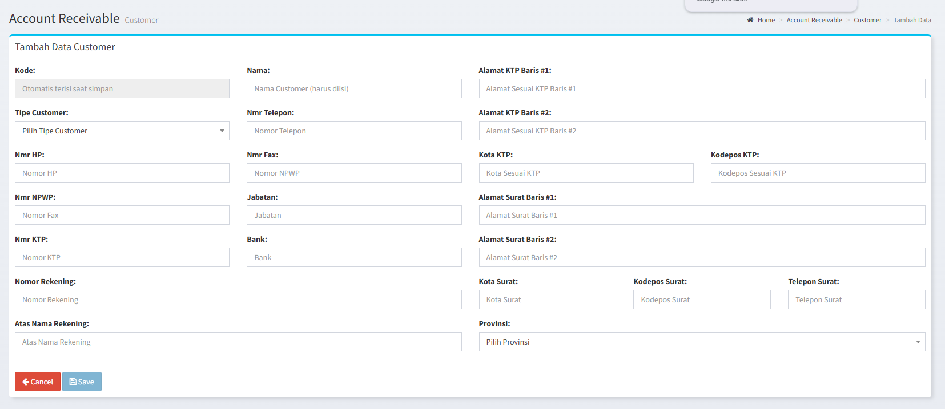Click the Jabatan input field
Image resolution: width=945 pixels, height=409 pixels.
coord(353,215)
